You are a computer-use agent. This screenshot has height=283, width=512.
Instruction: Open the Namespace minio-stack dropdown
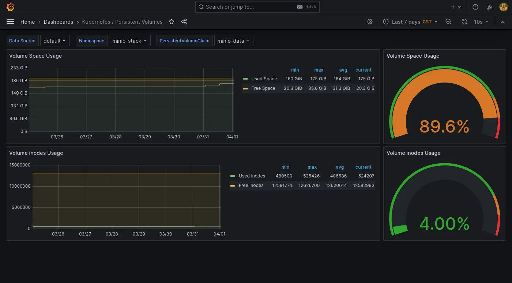(129, 41)
